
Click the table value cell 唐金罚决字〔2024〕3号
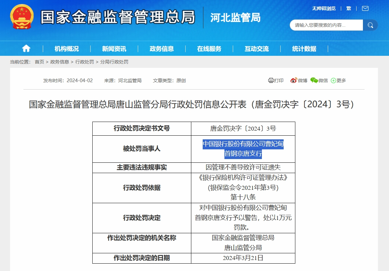pos(243,128)
